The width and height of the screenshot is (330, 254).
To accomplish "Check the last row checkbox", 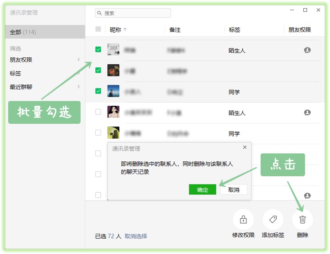I will tap(98, 195).
